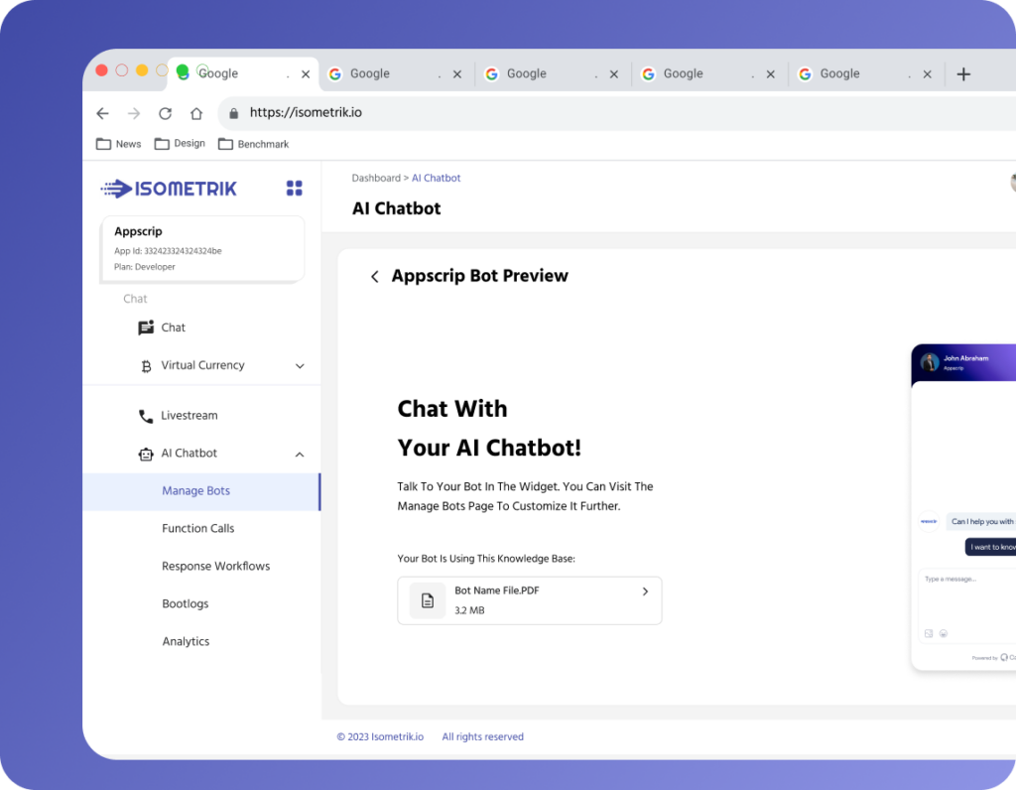The width and height of the screenshot is (1016, 790).
Task: Click the emoji icon in chat widget
Action: point(944,634)
